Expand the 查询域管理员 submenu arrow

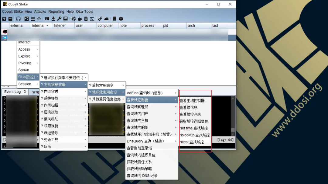176,107
